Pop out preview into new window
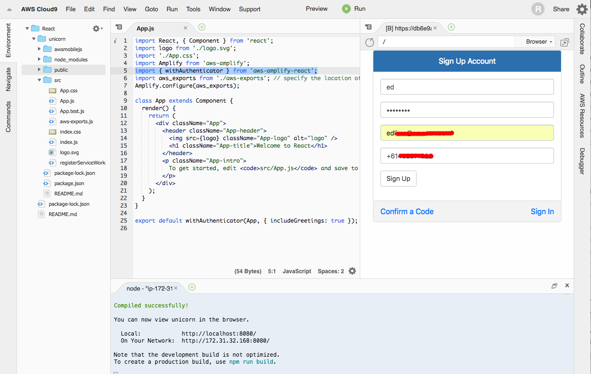Screen dimensions: 591x374 click(x=565, y=42)
